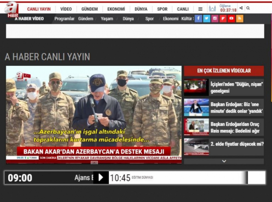Select CANLI YAYIN in top menu
Viewport: 272px width, 202px height.
[x=39, y=9]
